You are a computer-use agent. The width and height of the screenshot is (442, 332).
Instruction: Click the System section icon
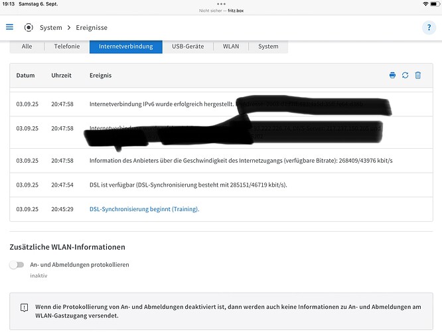pyautogui.click(x=29, y=28)
